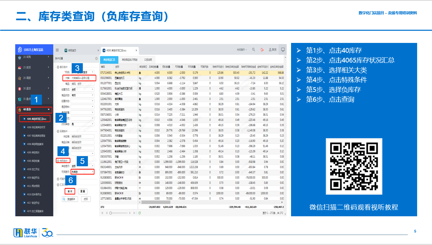This screenshot has height=245, width=432.
Task: Toggle the 特殊条件 section expander
Action: 58,161
